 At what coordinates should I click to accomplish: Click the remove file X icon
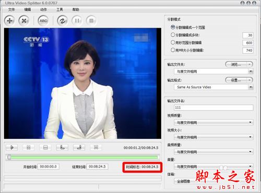24,21
